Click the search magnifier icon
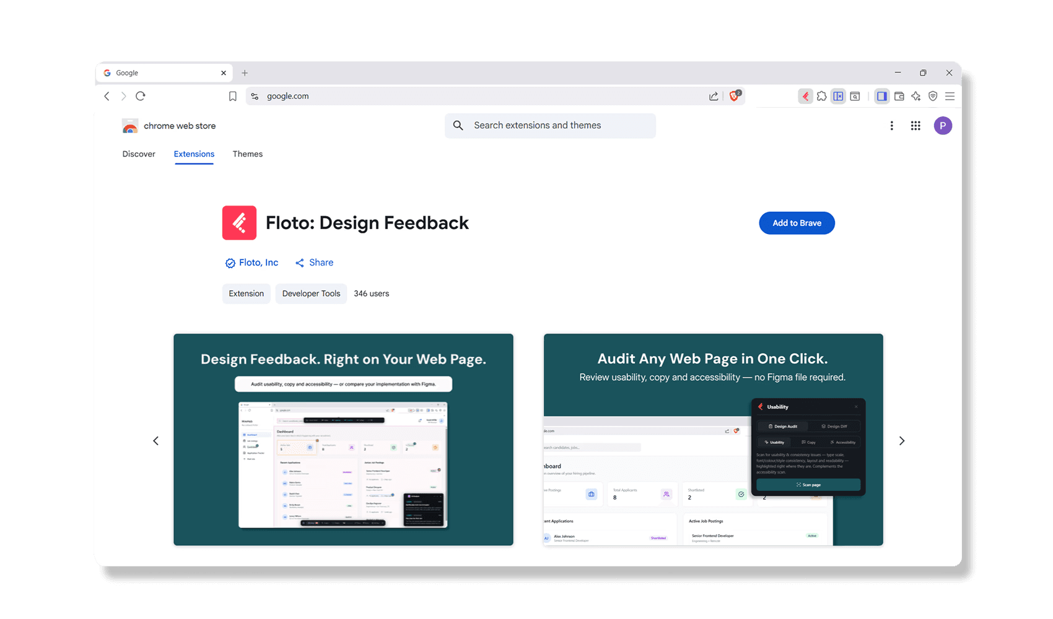This screenshot has width=1053, height=619. coord(458,126)
